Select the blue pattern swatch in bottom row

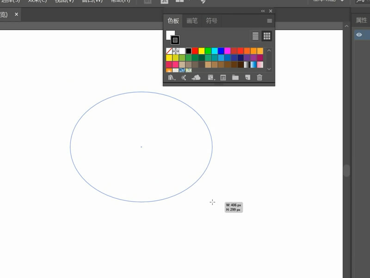(x=182, y=70)
